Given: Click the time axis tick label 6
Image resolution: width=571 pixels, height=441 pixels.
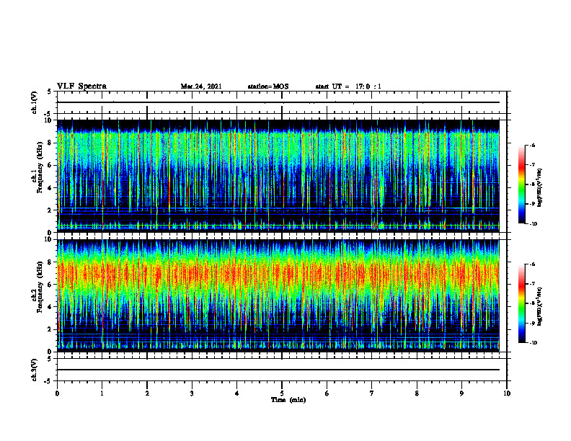Looking at the screenshot, I should (x=327, y=393).
